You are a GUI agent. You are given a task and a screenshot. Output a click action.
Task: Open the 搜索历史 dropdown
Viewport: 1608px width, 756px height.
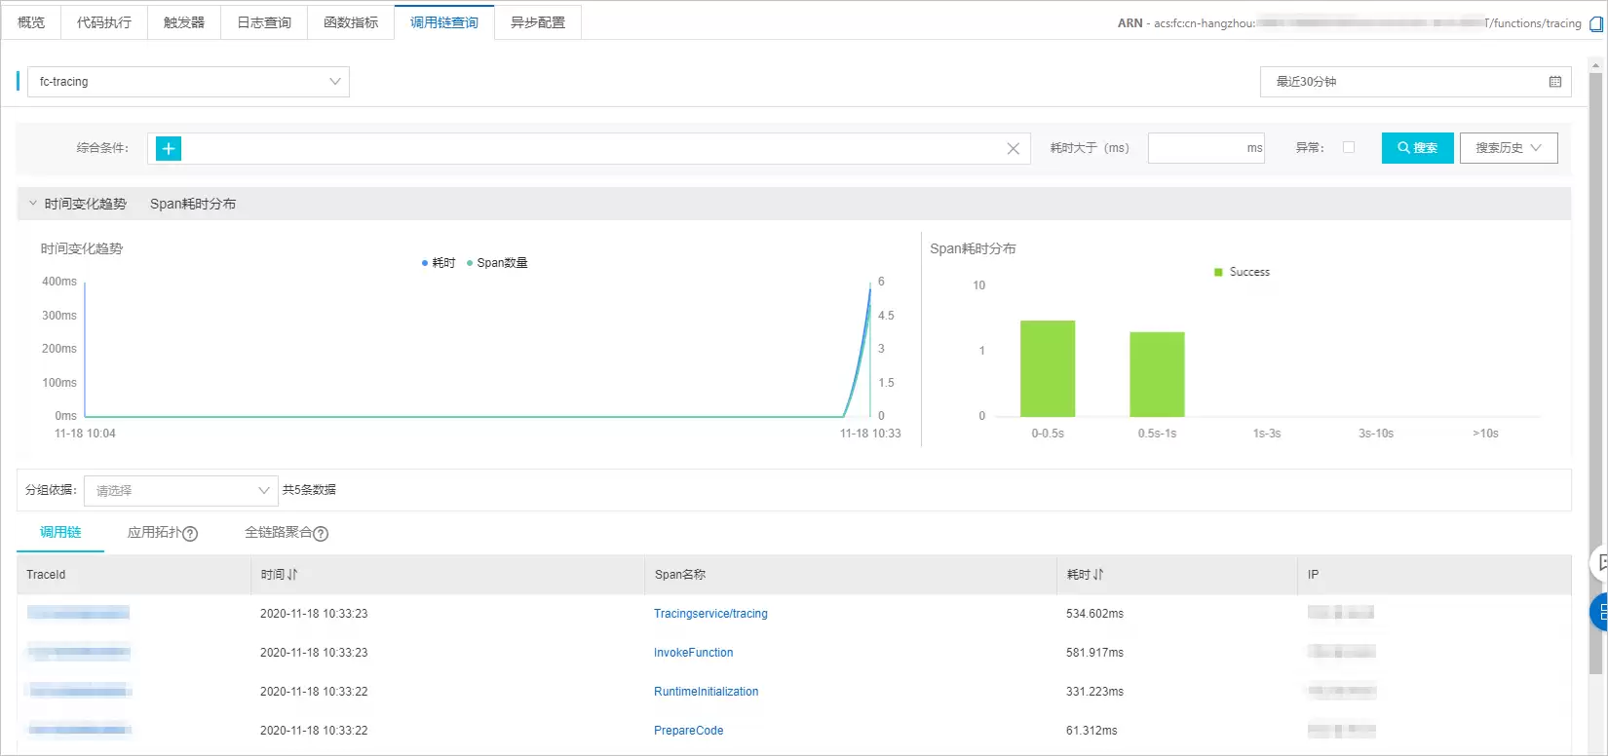[1509, 148]
